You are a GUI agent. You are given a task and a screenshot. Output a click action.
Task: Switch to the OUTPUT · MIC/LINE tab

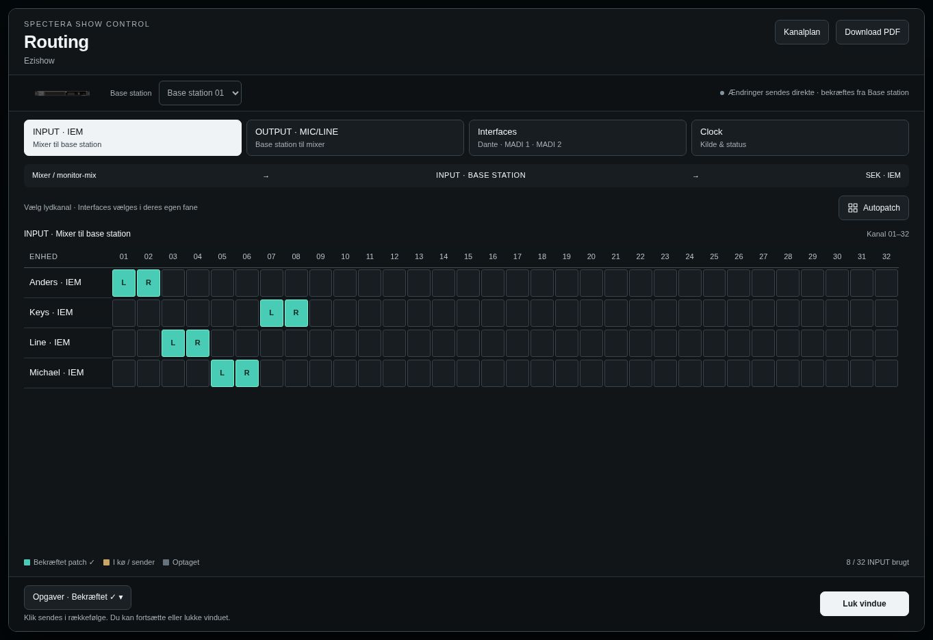355,137
